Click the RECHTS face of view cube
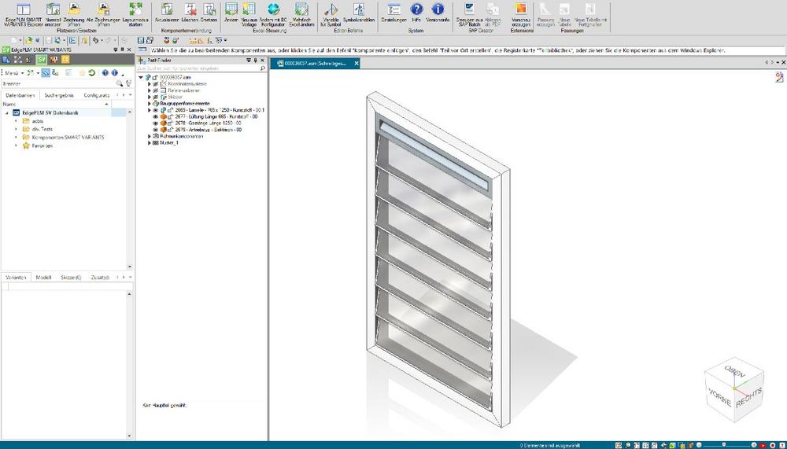Image resolution: width=787 pixels, height=449 pixels. point(750,391)
